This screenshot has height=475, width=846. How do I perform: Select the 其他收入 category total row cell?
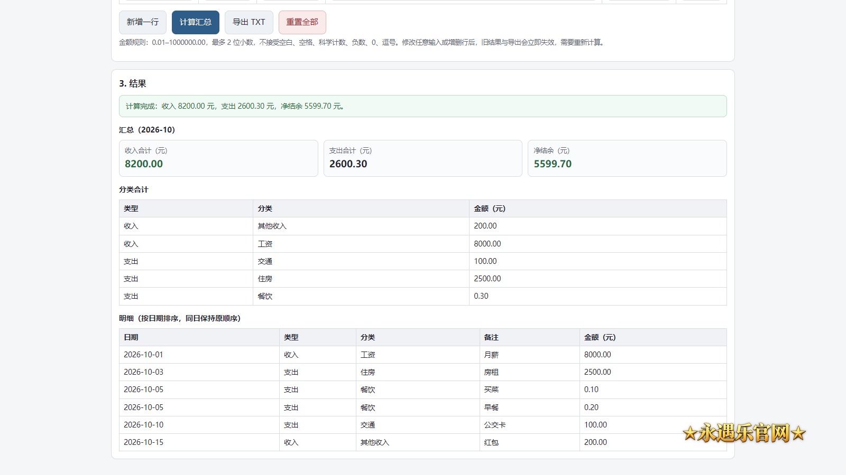pos(361,226)
